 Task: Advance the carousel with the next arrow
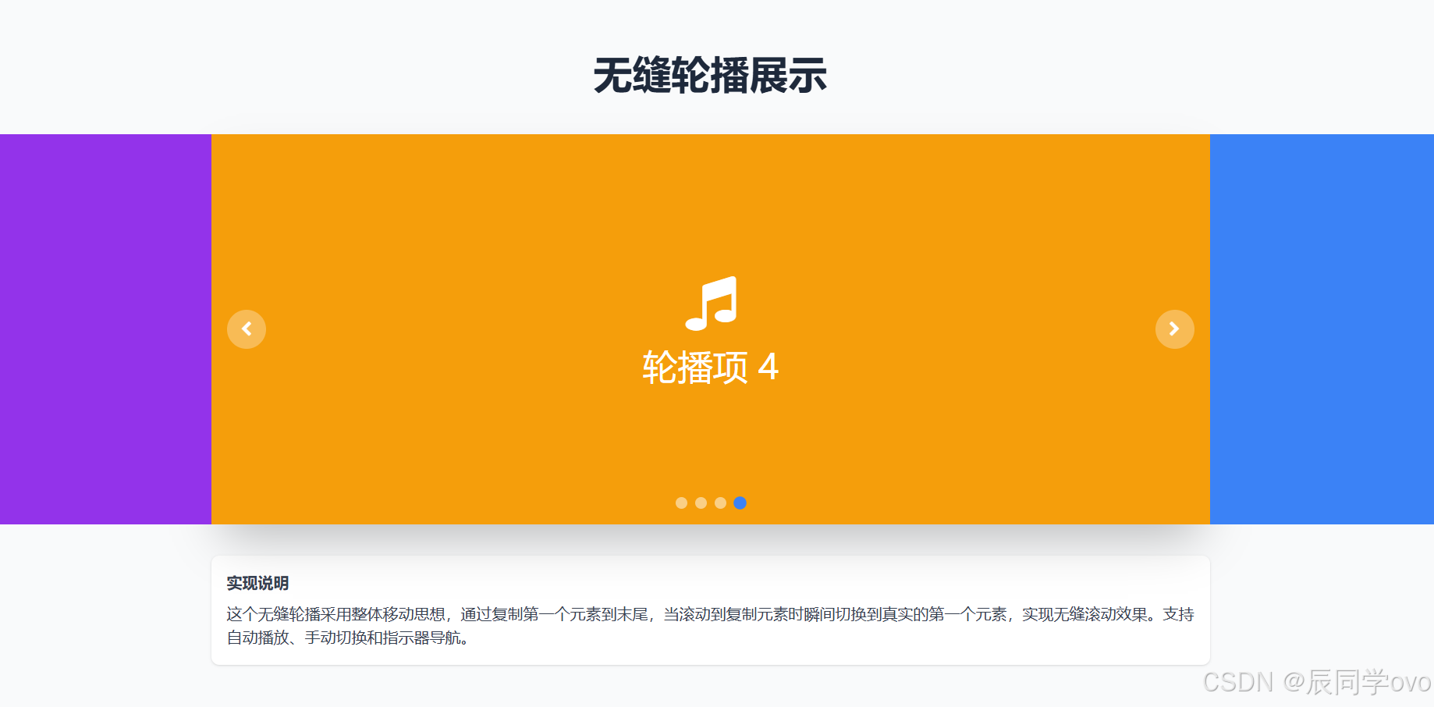pos(1175,329)
